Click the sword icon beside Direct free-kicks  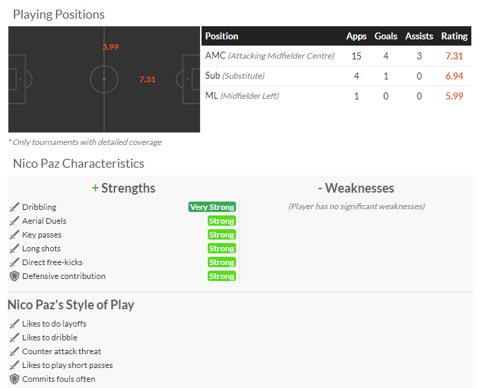14,262
